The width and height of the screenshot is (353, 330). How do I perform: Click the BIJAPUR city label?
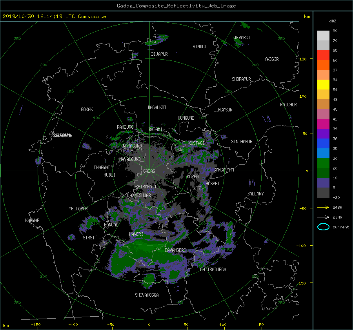pyautogui.click(x=159, y=54)
